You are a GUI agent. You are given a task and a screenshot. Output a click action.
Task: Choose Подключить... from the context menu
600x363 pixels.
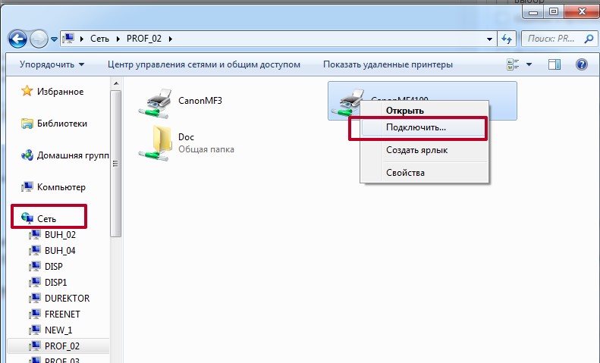click(x=416, y=127)
